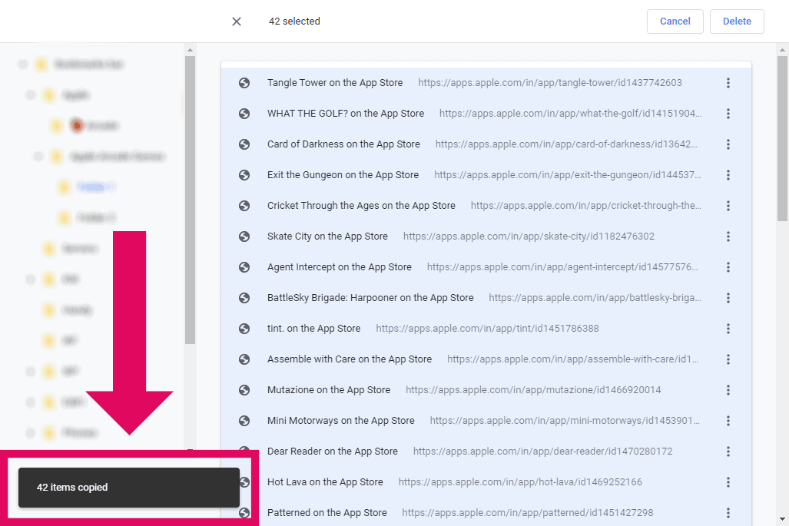Select 'Mutazione on the App Store' title

point(329,390)
